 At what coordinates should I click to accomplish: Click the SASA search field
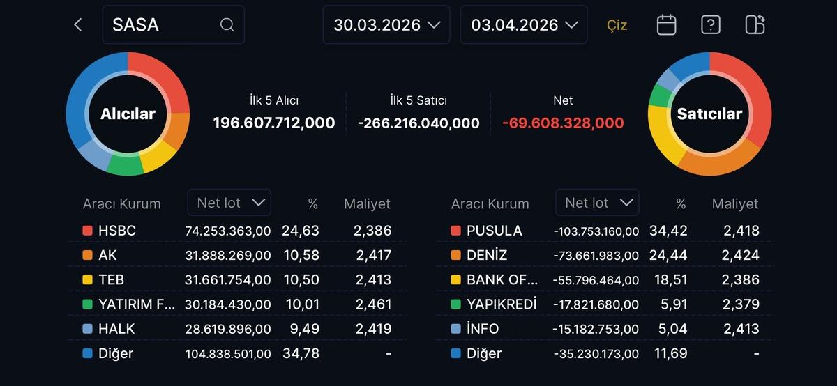(164, 25)
